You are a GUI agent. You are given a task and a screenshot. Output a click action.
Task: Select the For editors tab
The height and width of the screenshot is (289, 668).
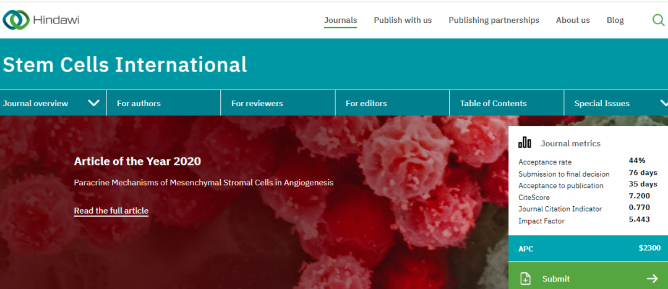point(366,103)
